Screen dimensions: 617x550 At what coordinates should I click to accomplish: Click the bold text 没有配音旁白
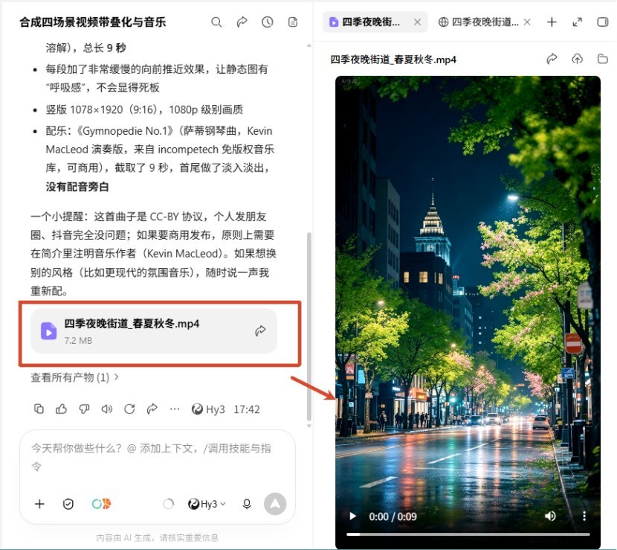click(x=77, y=186)
